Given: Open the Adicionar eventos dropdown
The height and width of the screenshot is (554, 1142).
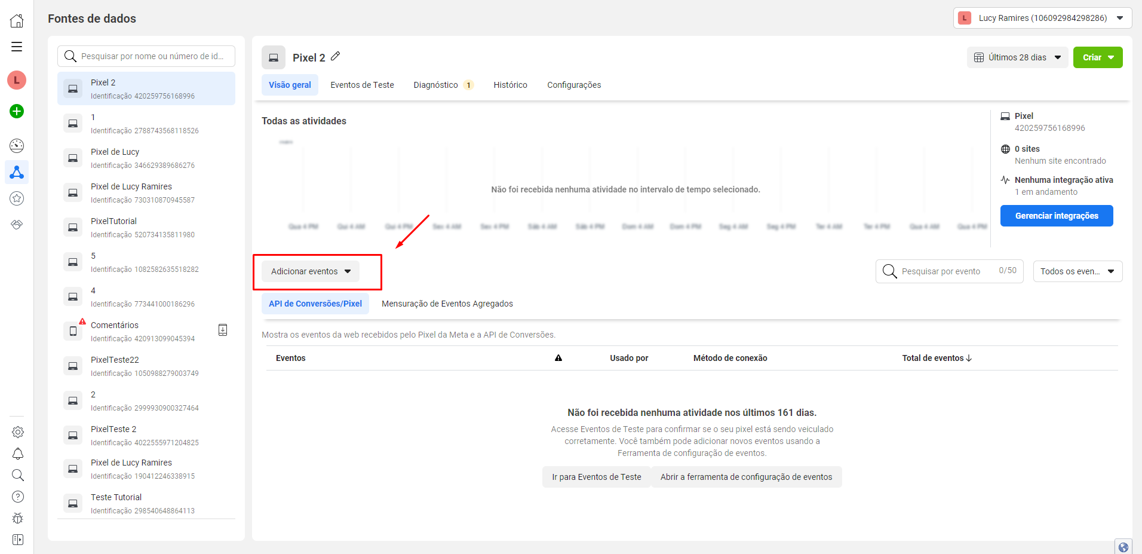Looking at the screenshot, I should (x=311, y=271).
